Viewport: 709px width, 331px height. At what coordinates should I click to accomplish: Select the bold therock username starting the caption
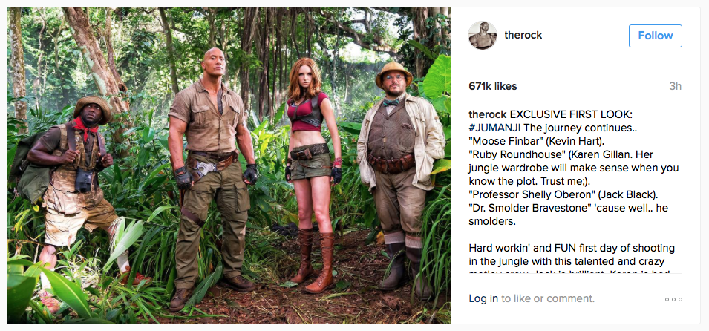coord(486,114)
